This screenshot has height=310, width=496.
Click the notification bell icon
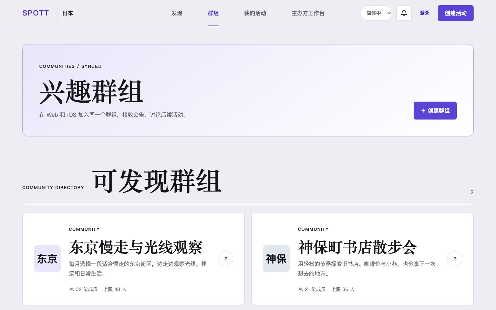(404, 13)
